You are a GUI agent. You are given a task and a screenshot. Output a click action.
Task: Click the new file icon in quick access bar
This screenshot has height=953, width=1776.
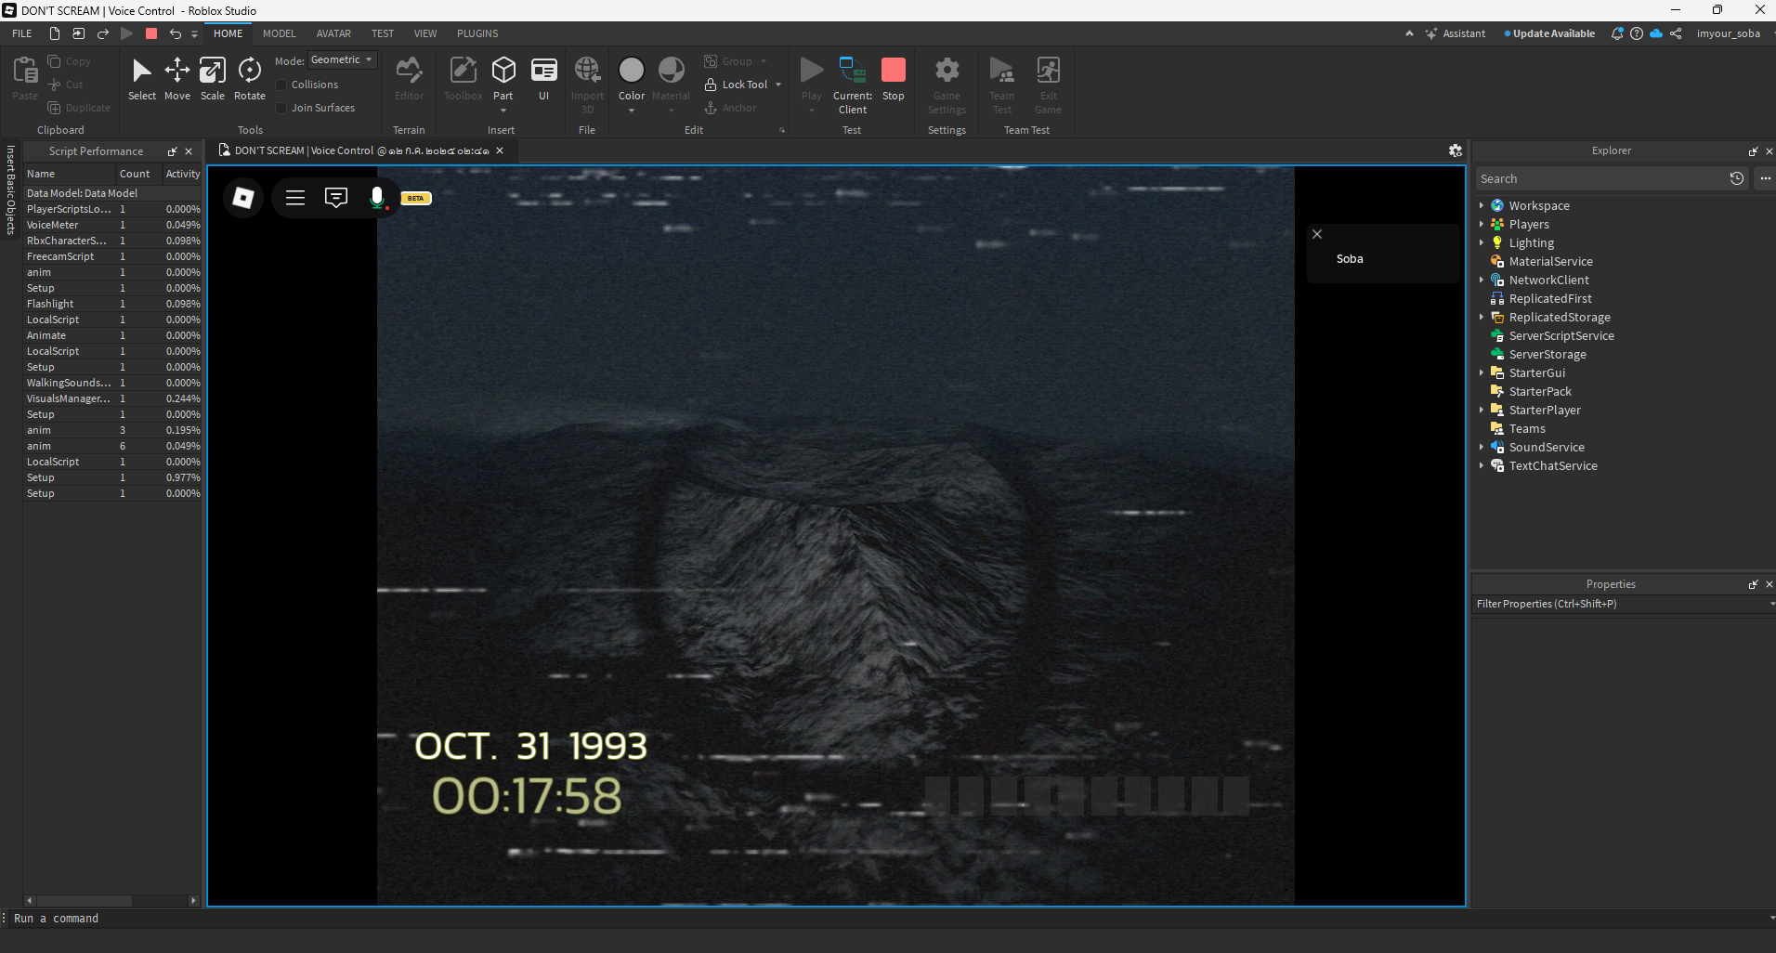(x=55, y=33)
